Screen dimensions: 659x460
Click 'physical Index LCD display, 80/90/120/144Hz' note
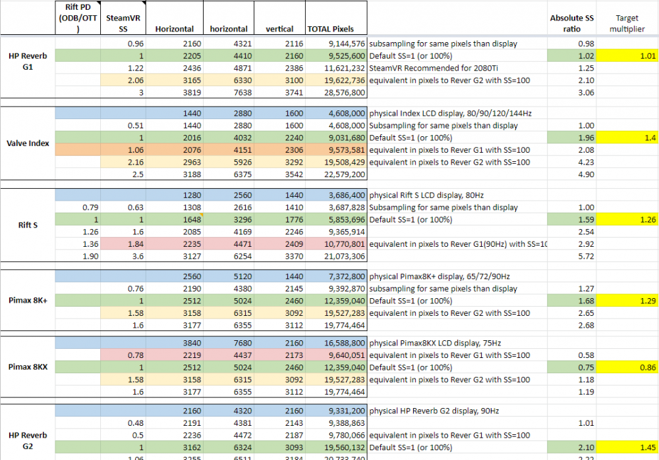450,113
